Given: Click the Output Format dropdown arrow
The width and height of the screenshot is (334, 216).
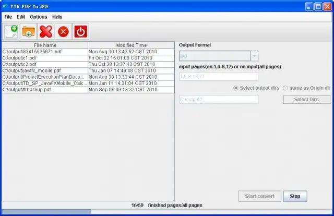Looking at the screenshot, I should tap(254, 56).
